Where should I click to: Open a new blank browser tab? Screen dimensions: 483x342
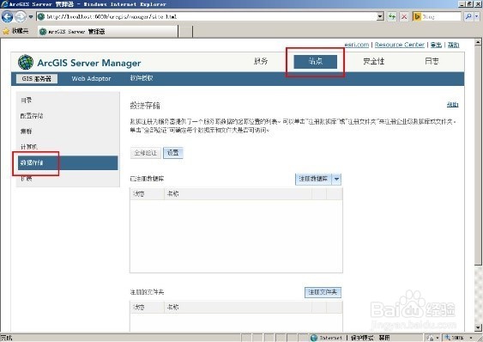coord(185,32)
